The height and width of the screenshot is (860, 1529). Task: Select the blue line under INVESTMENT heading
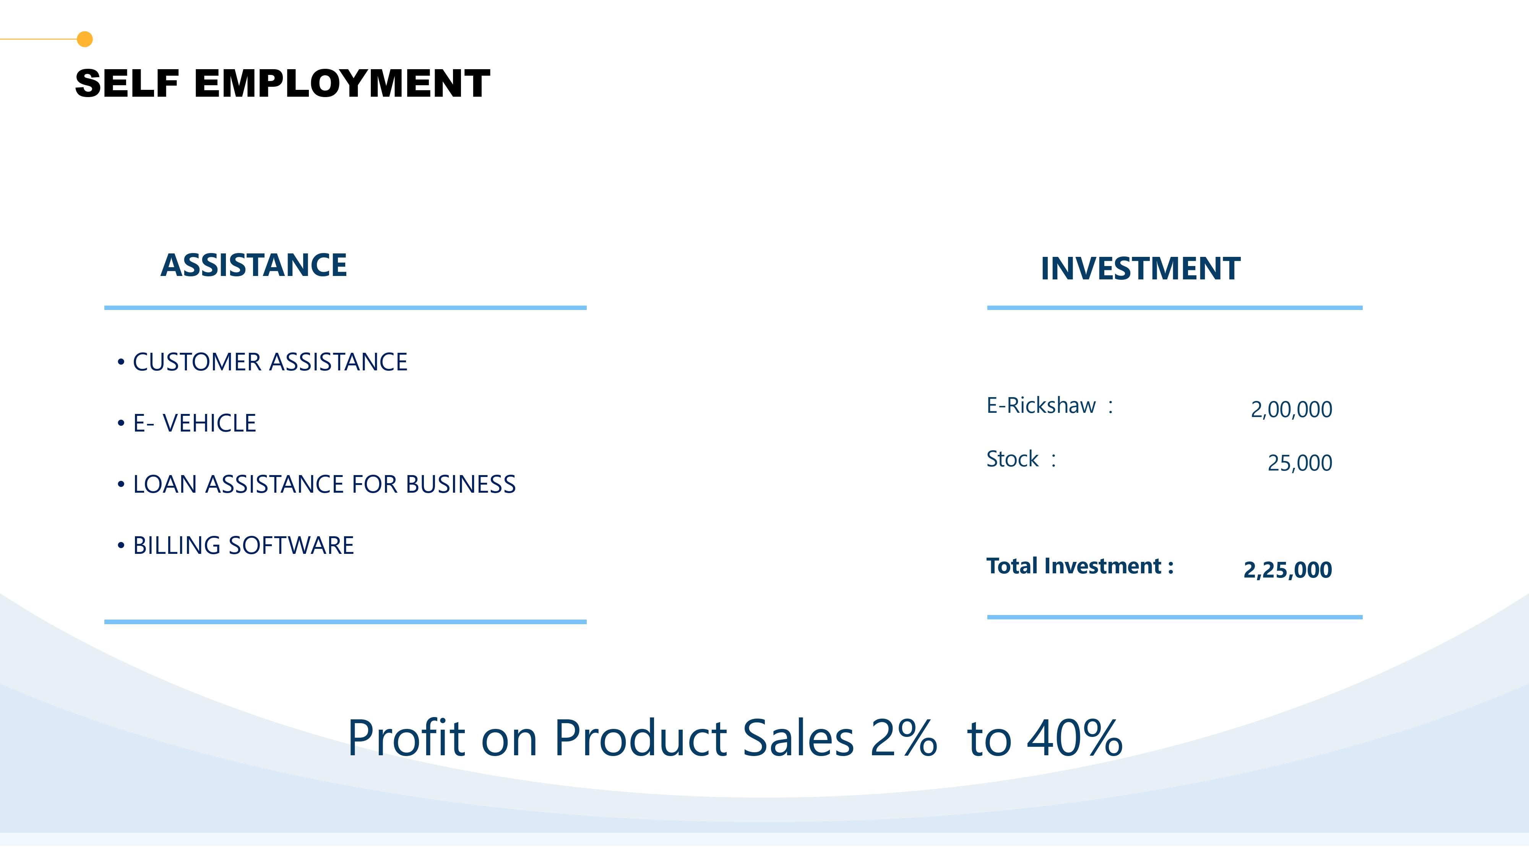coord(1174,308)
